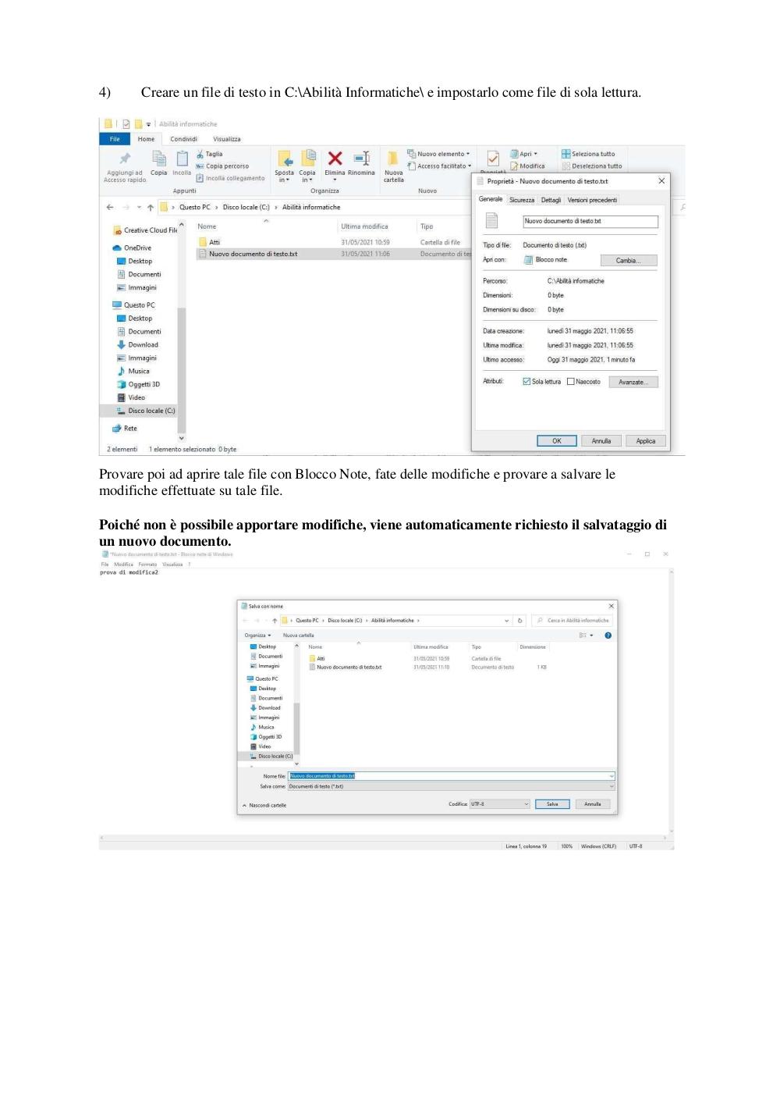This screenshot has width=780, height=1104.
Task: Click the Copia icon in the Appunti group
Action: click(x=159, y=158)
